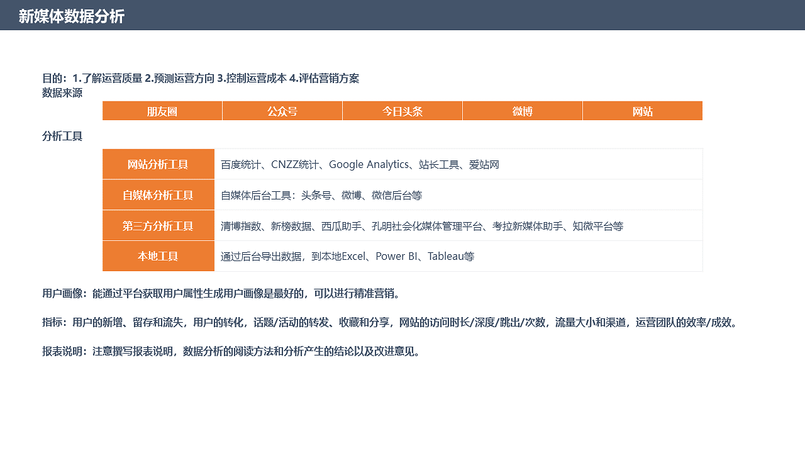
Task: Click the 指标 paragraph
Action: [x=389, y=323]
